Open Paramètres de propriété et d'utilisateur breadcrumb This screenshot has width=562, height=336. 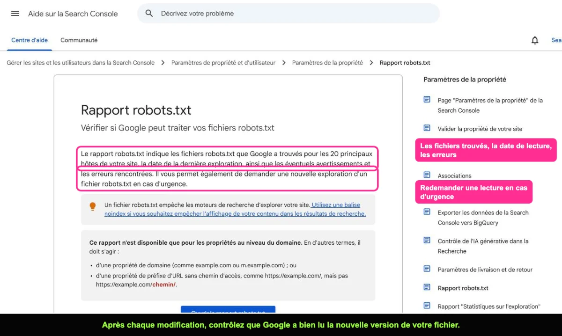click(223, 63)
